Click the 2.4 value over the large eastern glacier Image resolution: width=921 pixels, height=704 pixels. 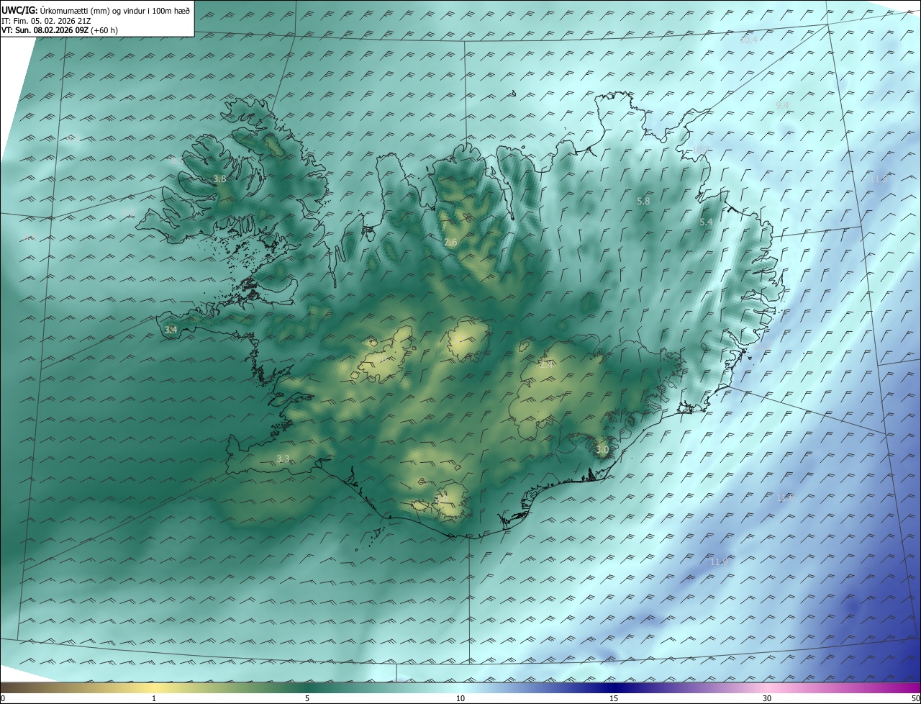(x=546, y=365)
